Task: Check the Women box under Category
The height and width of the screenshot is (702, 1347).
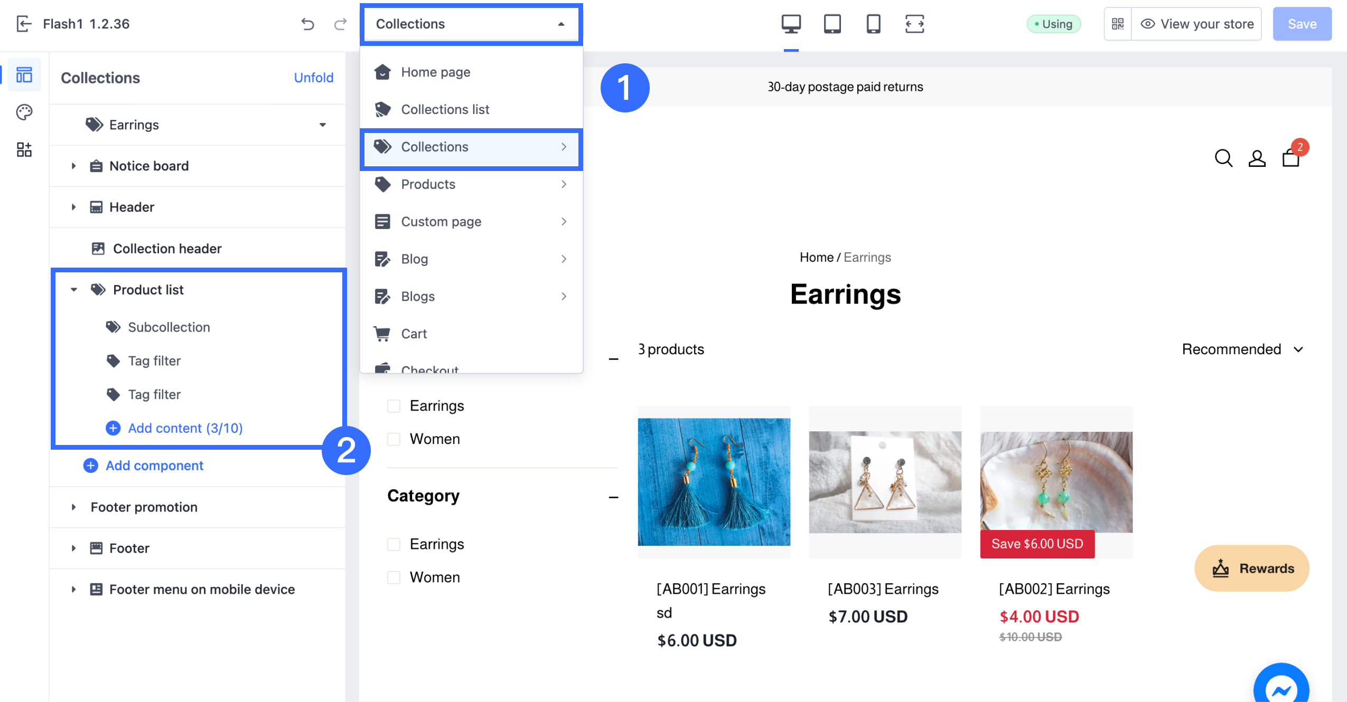Action: 394,577
